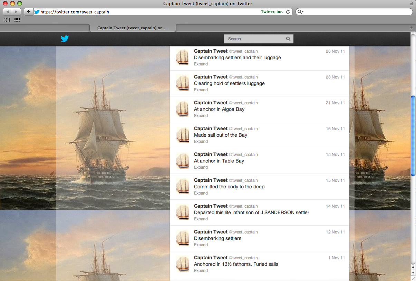416x281 pixels.
Task: Expand the 12 Nov 'Disembarking settlers' tweet
Action: pos(201,245)
